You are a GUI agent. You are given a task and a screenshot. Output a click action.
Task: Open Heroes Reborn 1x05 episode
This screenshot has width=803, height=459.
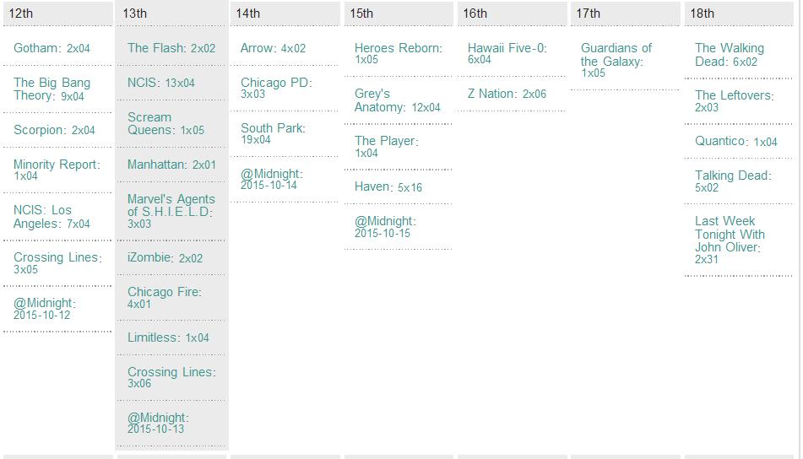pos(399,53)
